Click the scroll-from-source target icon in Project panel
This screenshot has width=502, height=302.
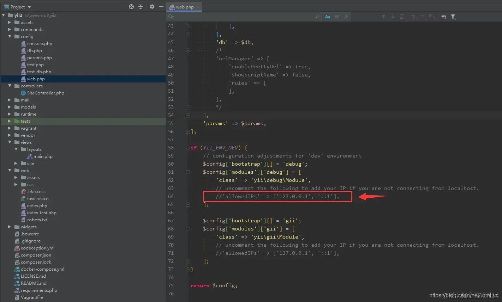click(x=131, y=7)
